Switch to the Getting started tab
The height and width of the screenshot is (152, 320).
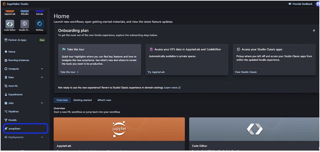point(82,100)
